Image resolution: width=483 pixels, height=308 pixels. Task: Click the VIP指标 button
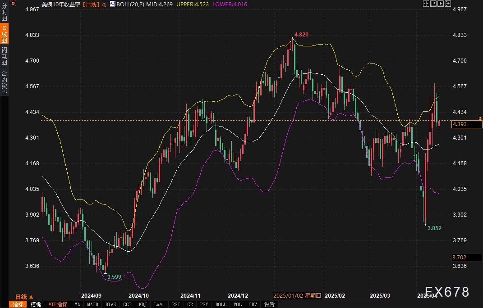(x=58, y=304)
